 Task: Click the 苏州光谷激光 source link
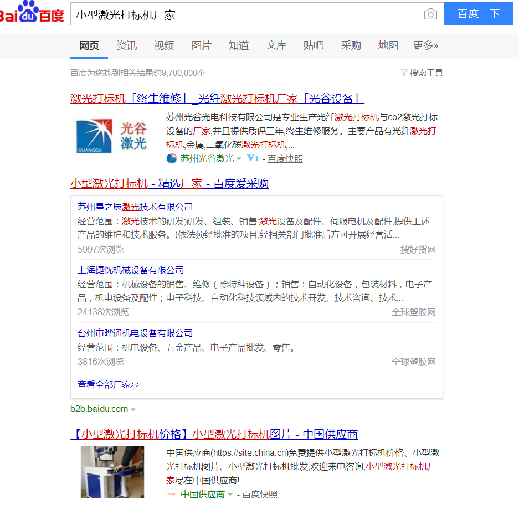pyautogui.click(x=207, y=159)
